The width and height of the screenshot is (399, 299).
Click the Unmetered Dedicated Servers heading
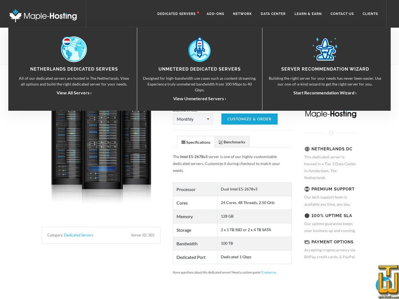pyautogui.click(x=200, y=69)
